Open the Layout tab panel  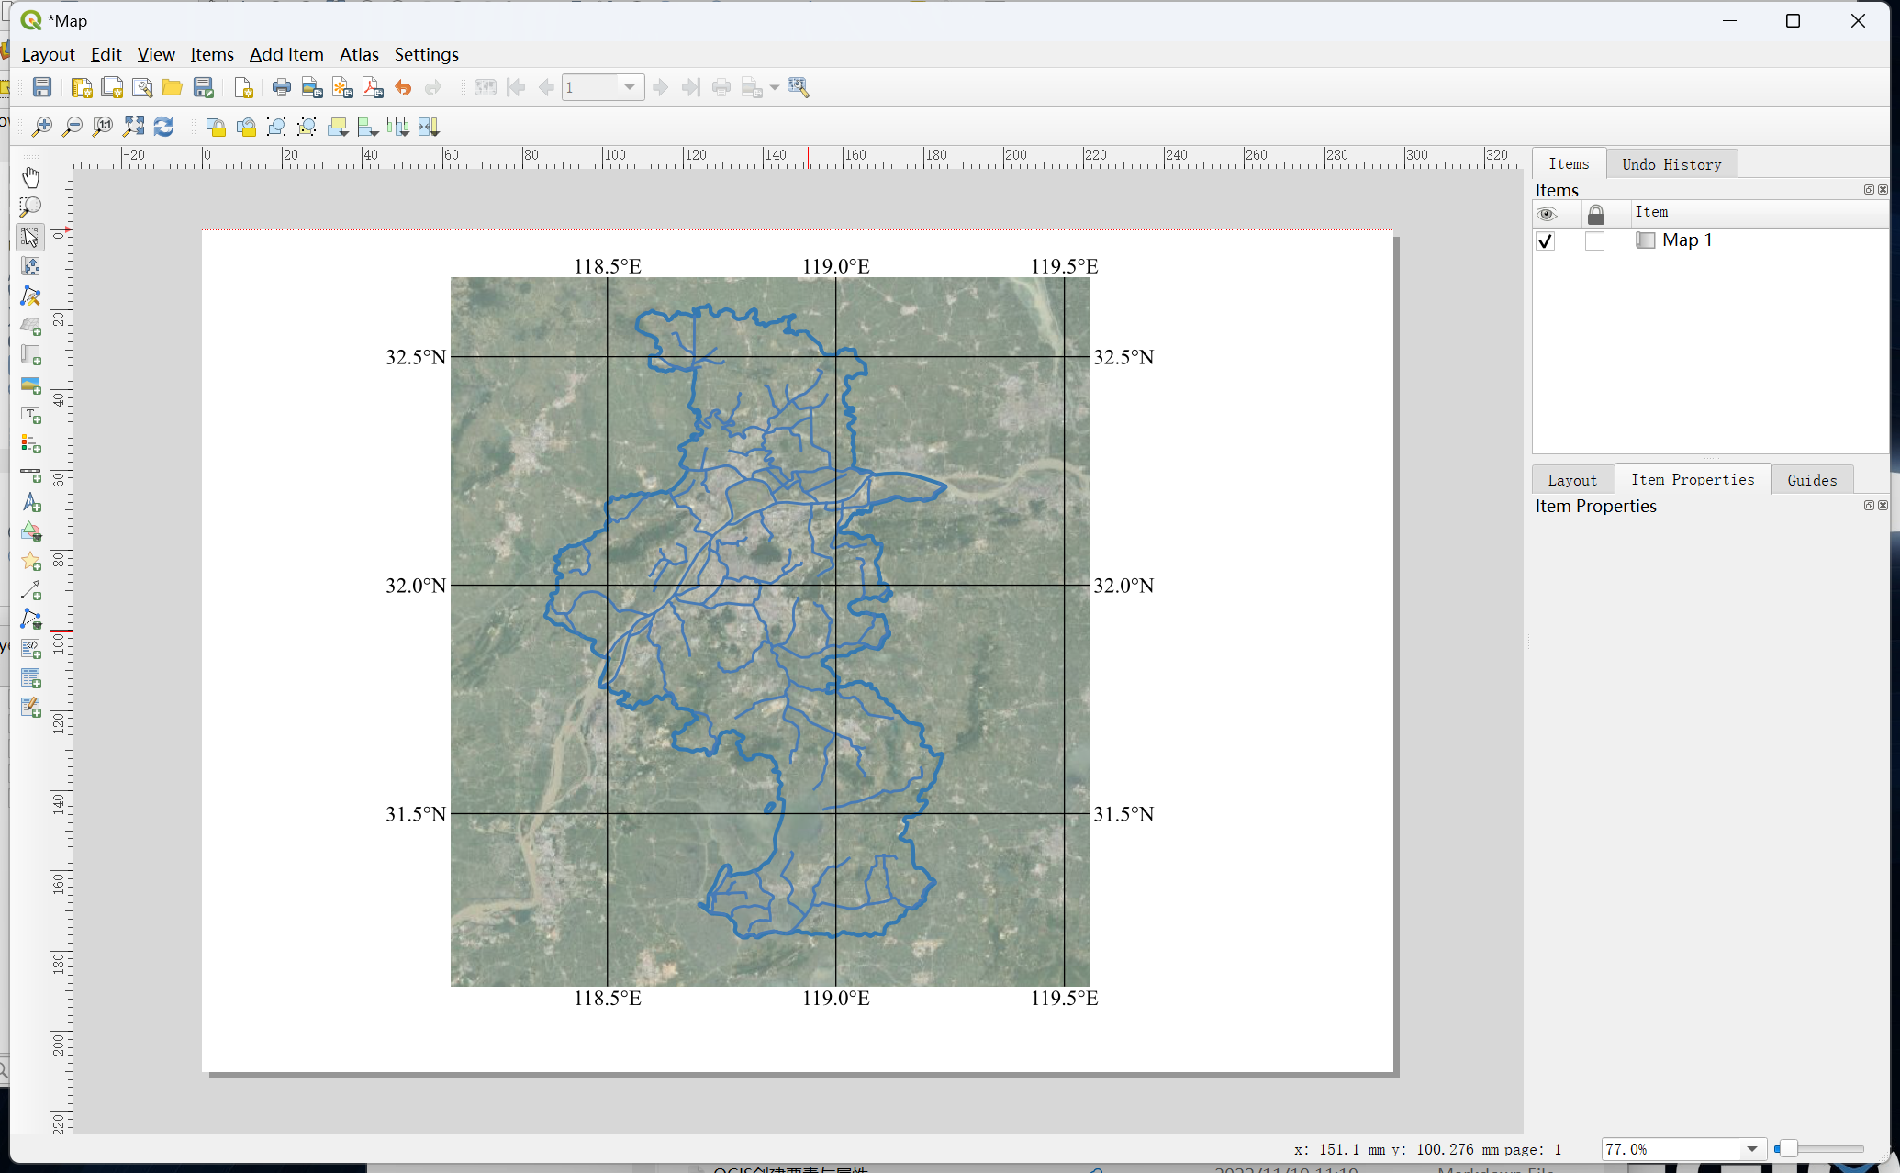pos(1571,480)
